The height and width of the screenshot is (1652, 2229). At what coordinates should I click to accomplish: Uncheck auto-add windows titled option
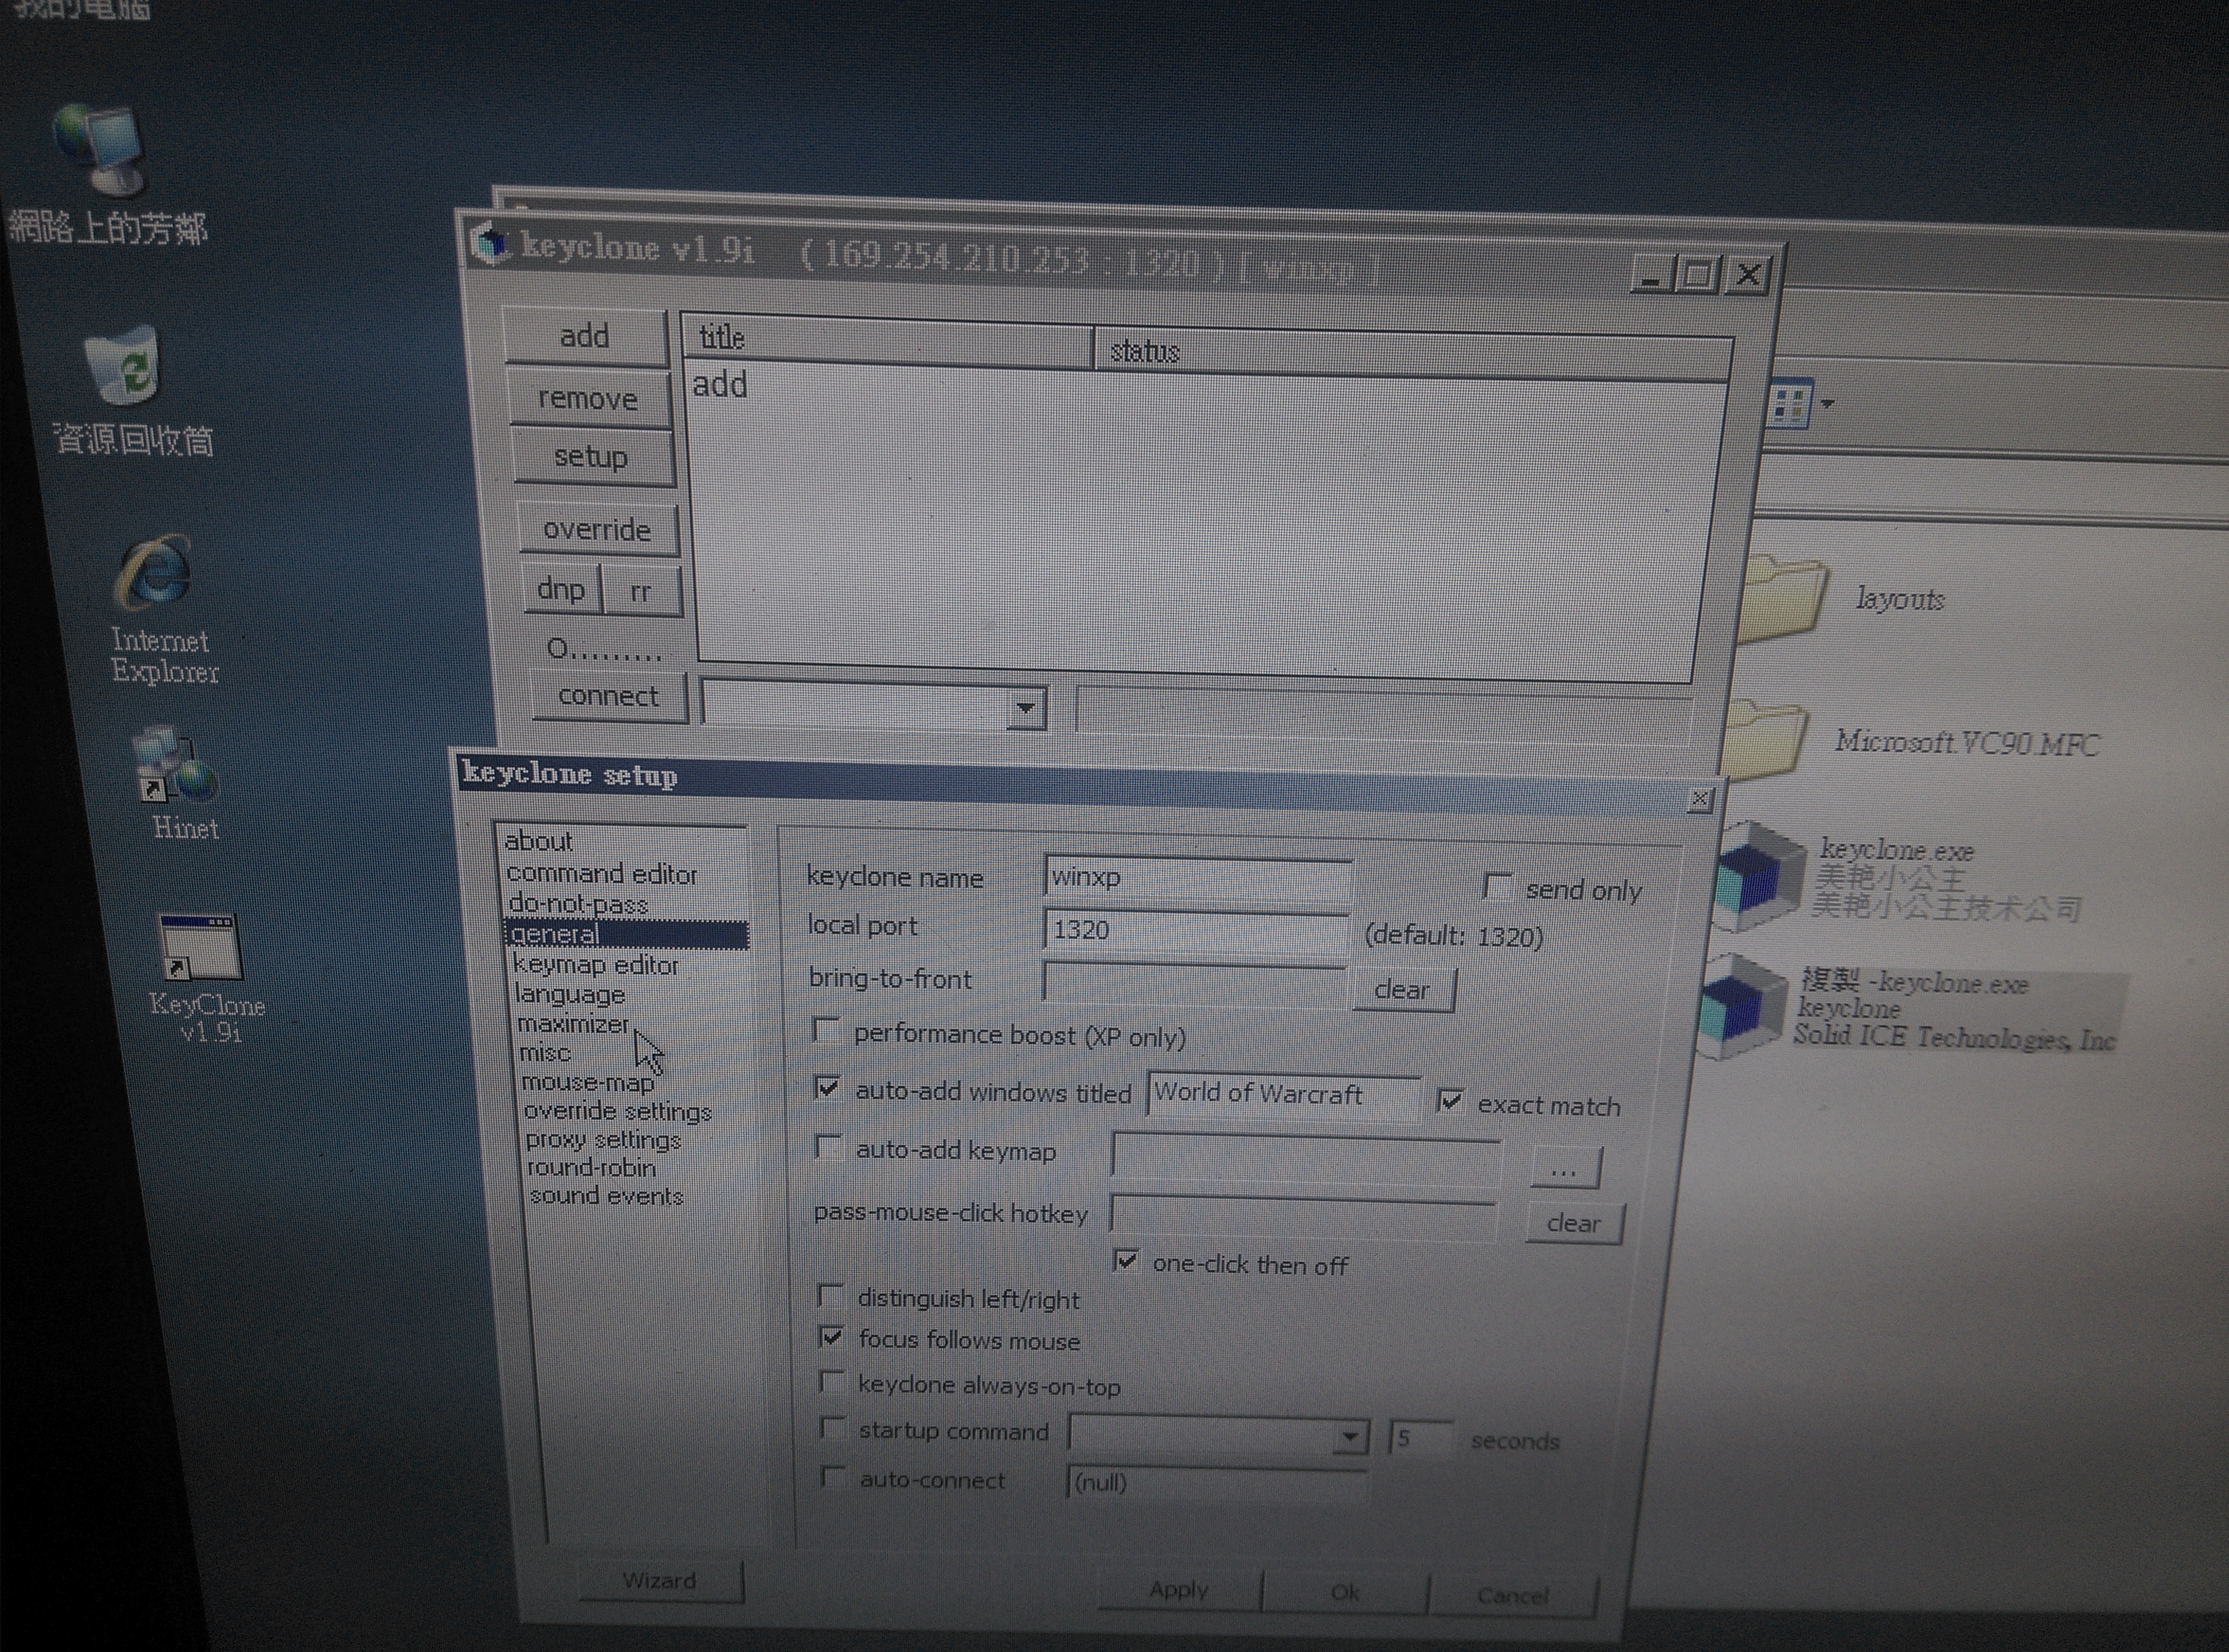(x=827, y=1088)
